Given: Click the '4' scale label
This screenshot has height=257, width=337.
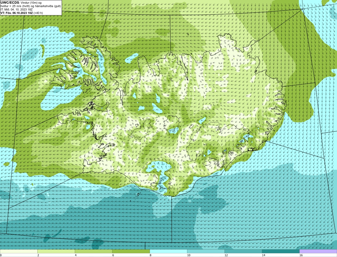Looking at the screenshot, I should [76, 255].
